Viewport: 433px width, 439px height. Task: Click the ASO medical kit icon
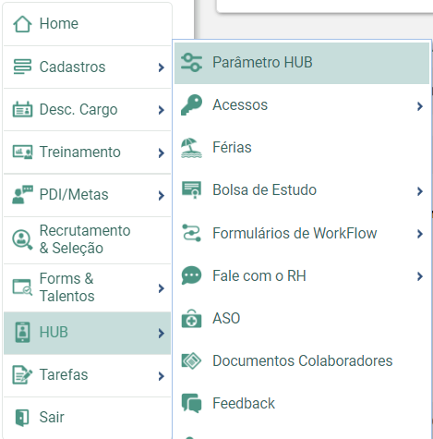[191, 319]
